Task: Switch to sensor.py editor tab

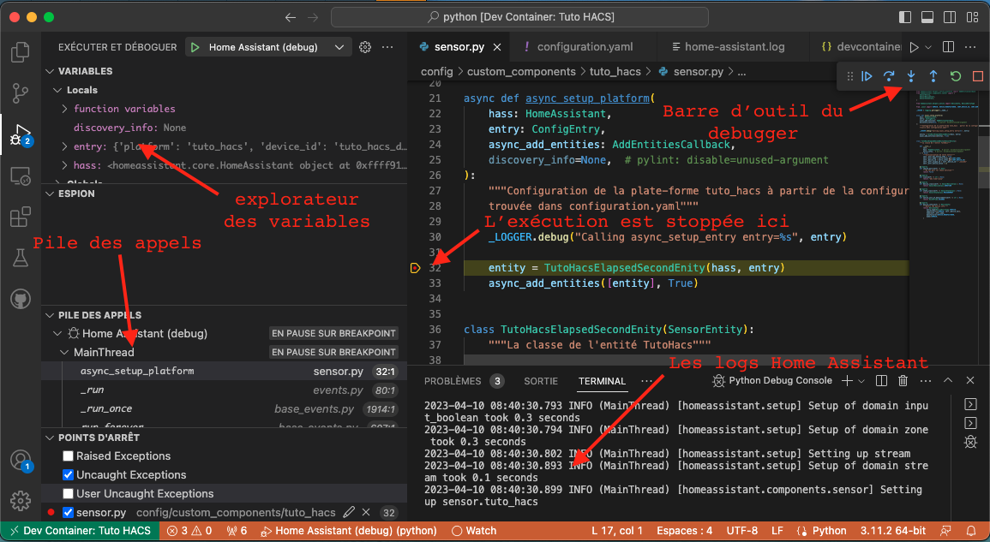Action: [x=459, y=47]
